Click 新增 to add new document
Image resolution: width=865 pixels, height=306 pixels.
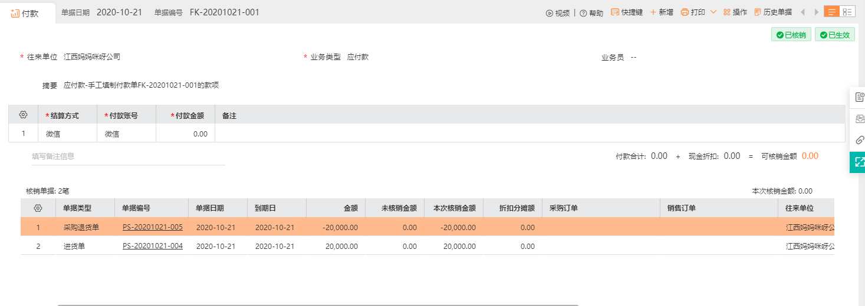(662, 12)
